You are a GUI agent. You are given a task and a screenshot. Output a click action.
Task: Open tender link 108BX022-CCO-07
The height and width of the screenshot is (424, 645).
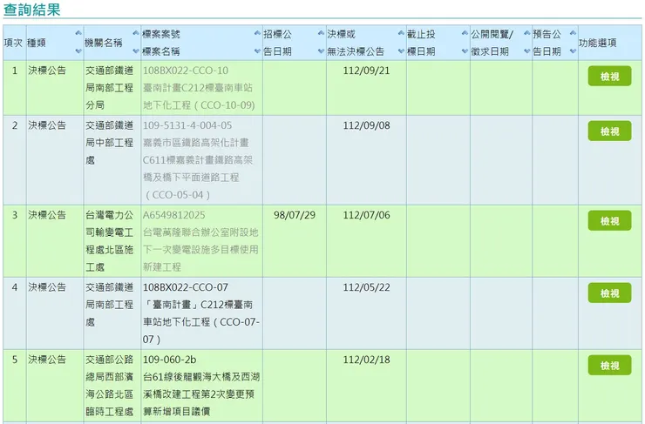point(186,287)
